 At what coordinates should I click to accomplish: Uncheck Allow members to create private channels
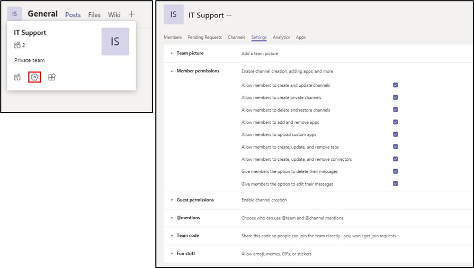coord(396,97)
